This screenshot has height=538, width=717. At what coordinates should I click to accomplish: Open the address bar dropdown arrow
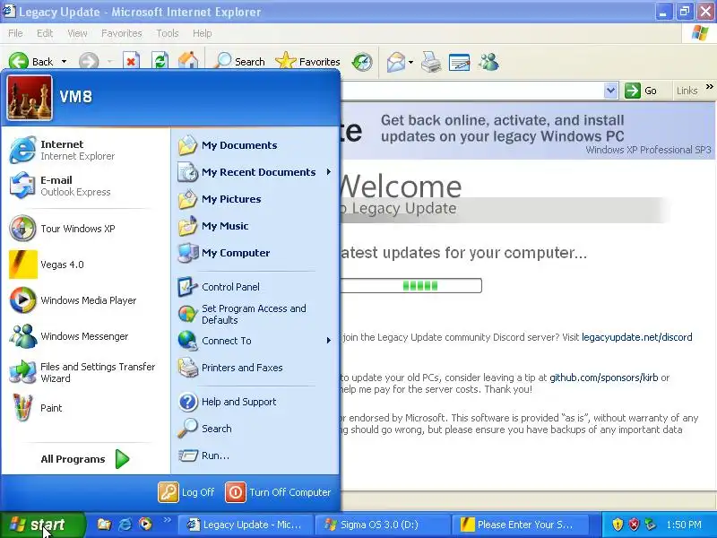point(610,91)
